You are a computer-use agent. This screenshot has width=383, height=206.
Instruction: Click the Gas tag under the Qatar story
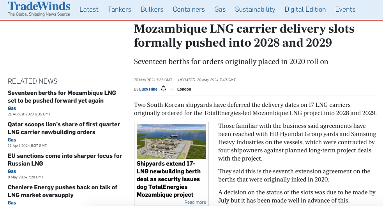(x=12, y=140)
